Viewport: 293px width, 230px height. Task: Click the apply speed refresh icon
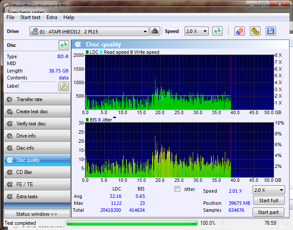(217, 31)
